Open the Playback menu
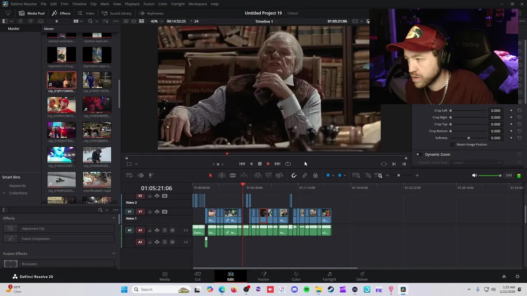This screenshot has width=527, height=296. pos(132,4)
